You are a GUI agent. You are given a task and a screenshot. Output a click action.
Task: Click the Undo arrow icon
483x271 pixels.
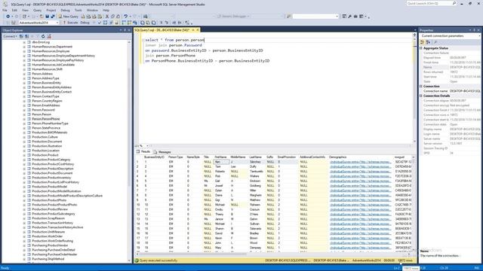[126, 17]
